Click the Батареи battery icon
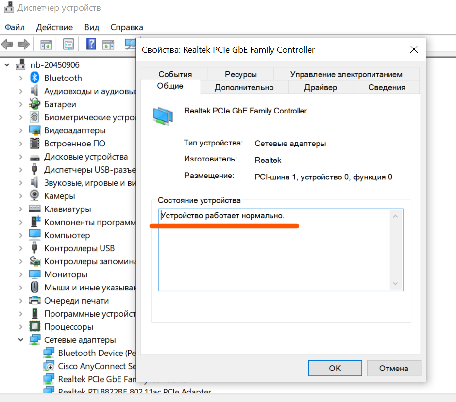456x402 pixels. coord(34,104)
